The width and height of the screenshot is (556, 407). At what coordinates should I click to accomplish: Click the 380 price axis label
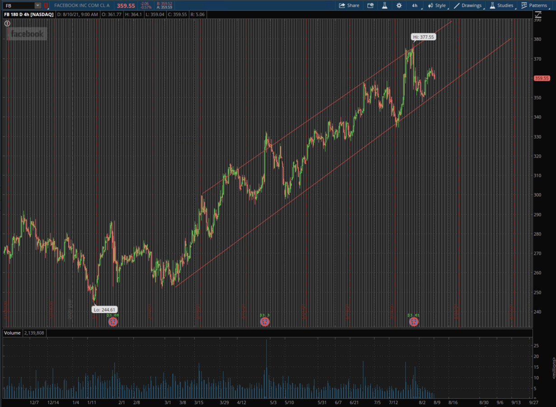[x=537, y=39]
